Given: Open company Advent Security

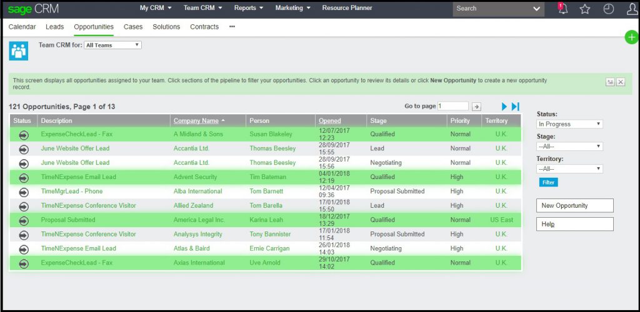Looking at the screenshot, I should pos(196,177).
